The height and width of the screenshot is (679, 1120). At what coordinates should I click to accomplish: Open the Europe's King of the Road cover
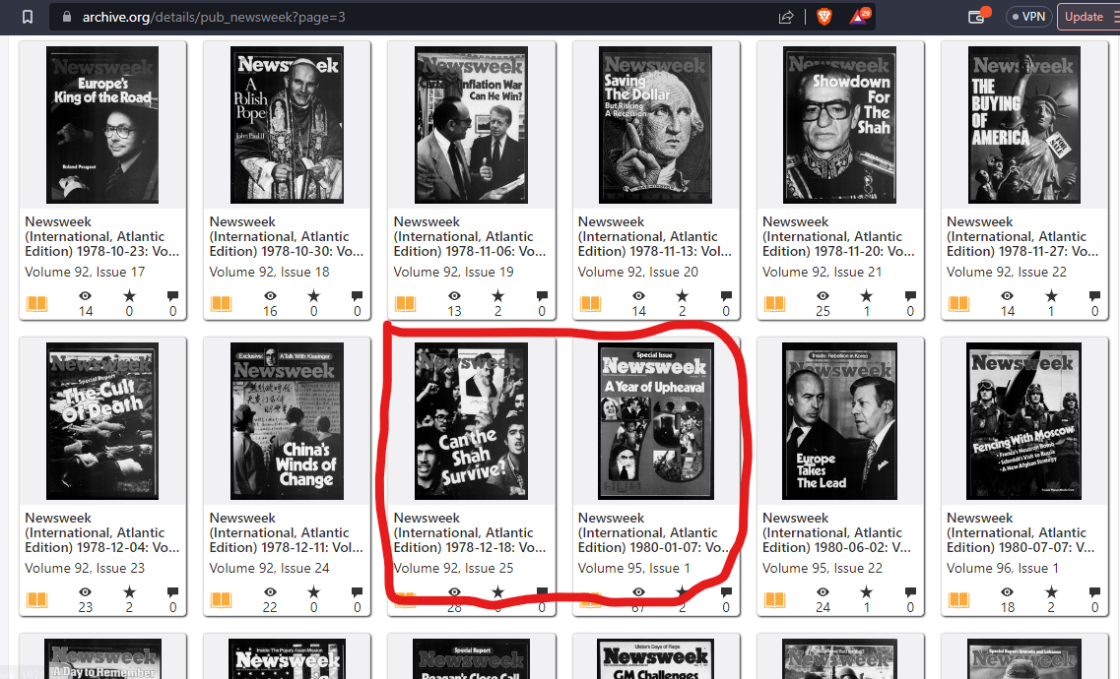102,125
